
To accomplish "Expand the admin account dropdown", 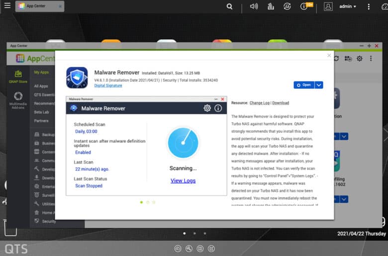I will [348, 6].
